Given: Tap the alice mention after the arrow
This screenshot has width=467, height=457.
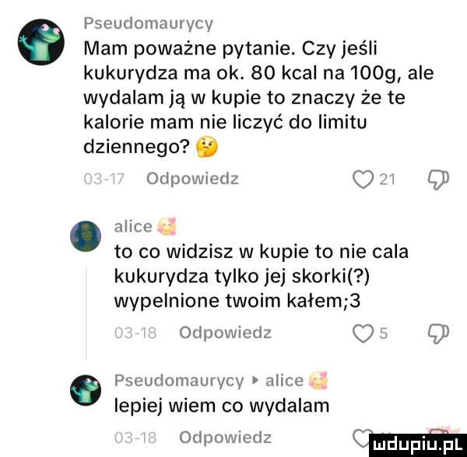Looking at the screenshot, I should pyautogui.click(x=284, y=381).
